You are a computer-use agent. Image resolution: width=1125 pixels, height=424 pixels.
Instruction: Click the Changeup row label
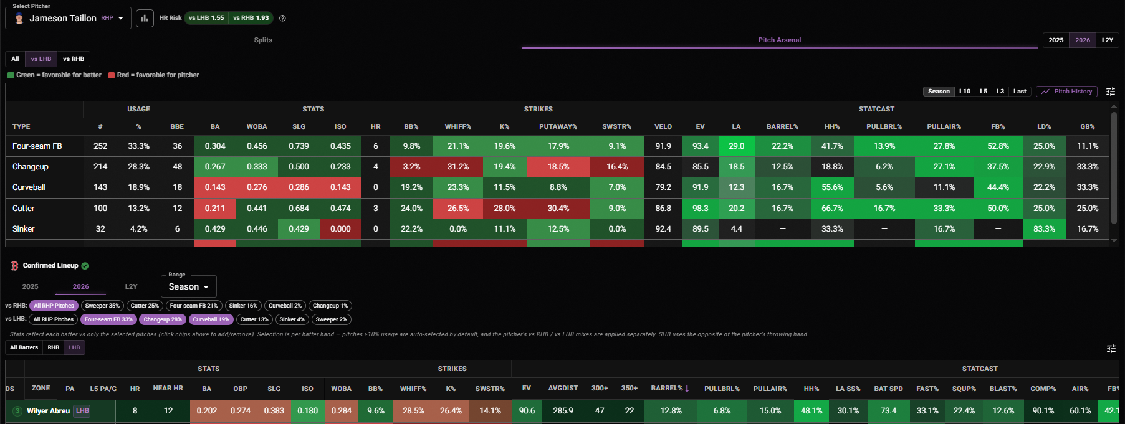(x=30, y=167)
